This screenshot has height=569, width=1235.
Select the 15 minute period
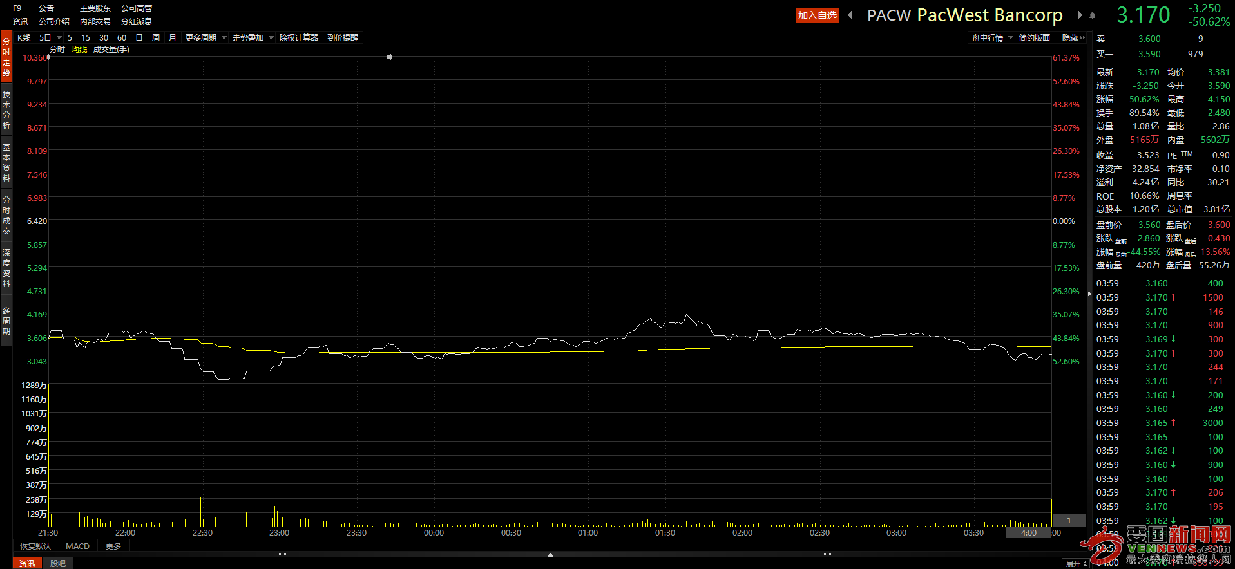[x=86, y=38]
